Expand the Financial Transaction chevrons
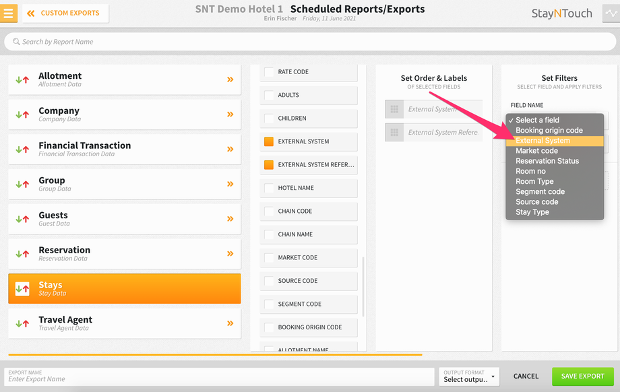 click(230, 149)
